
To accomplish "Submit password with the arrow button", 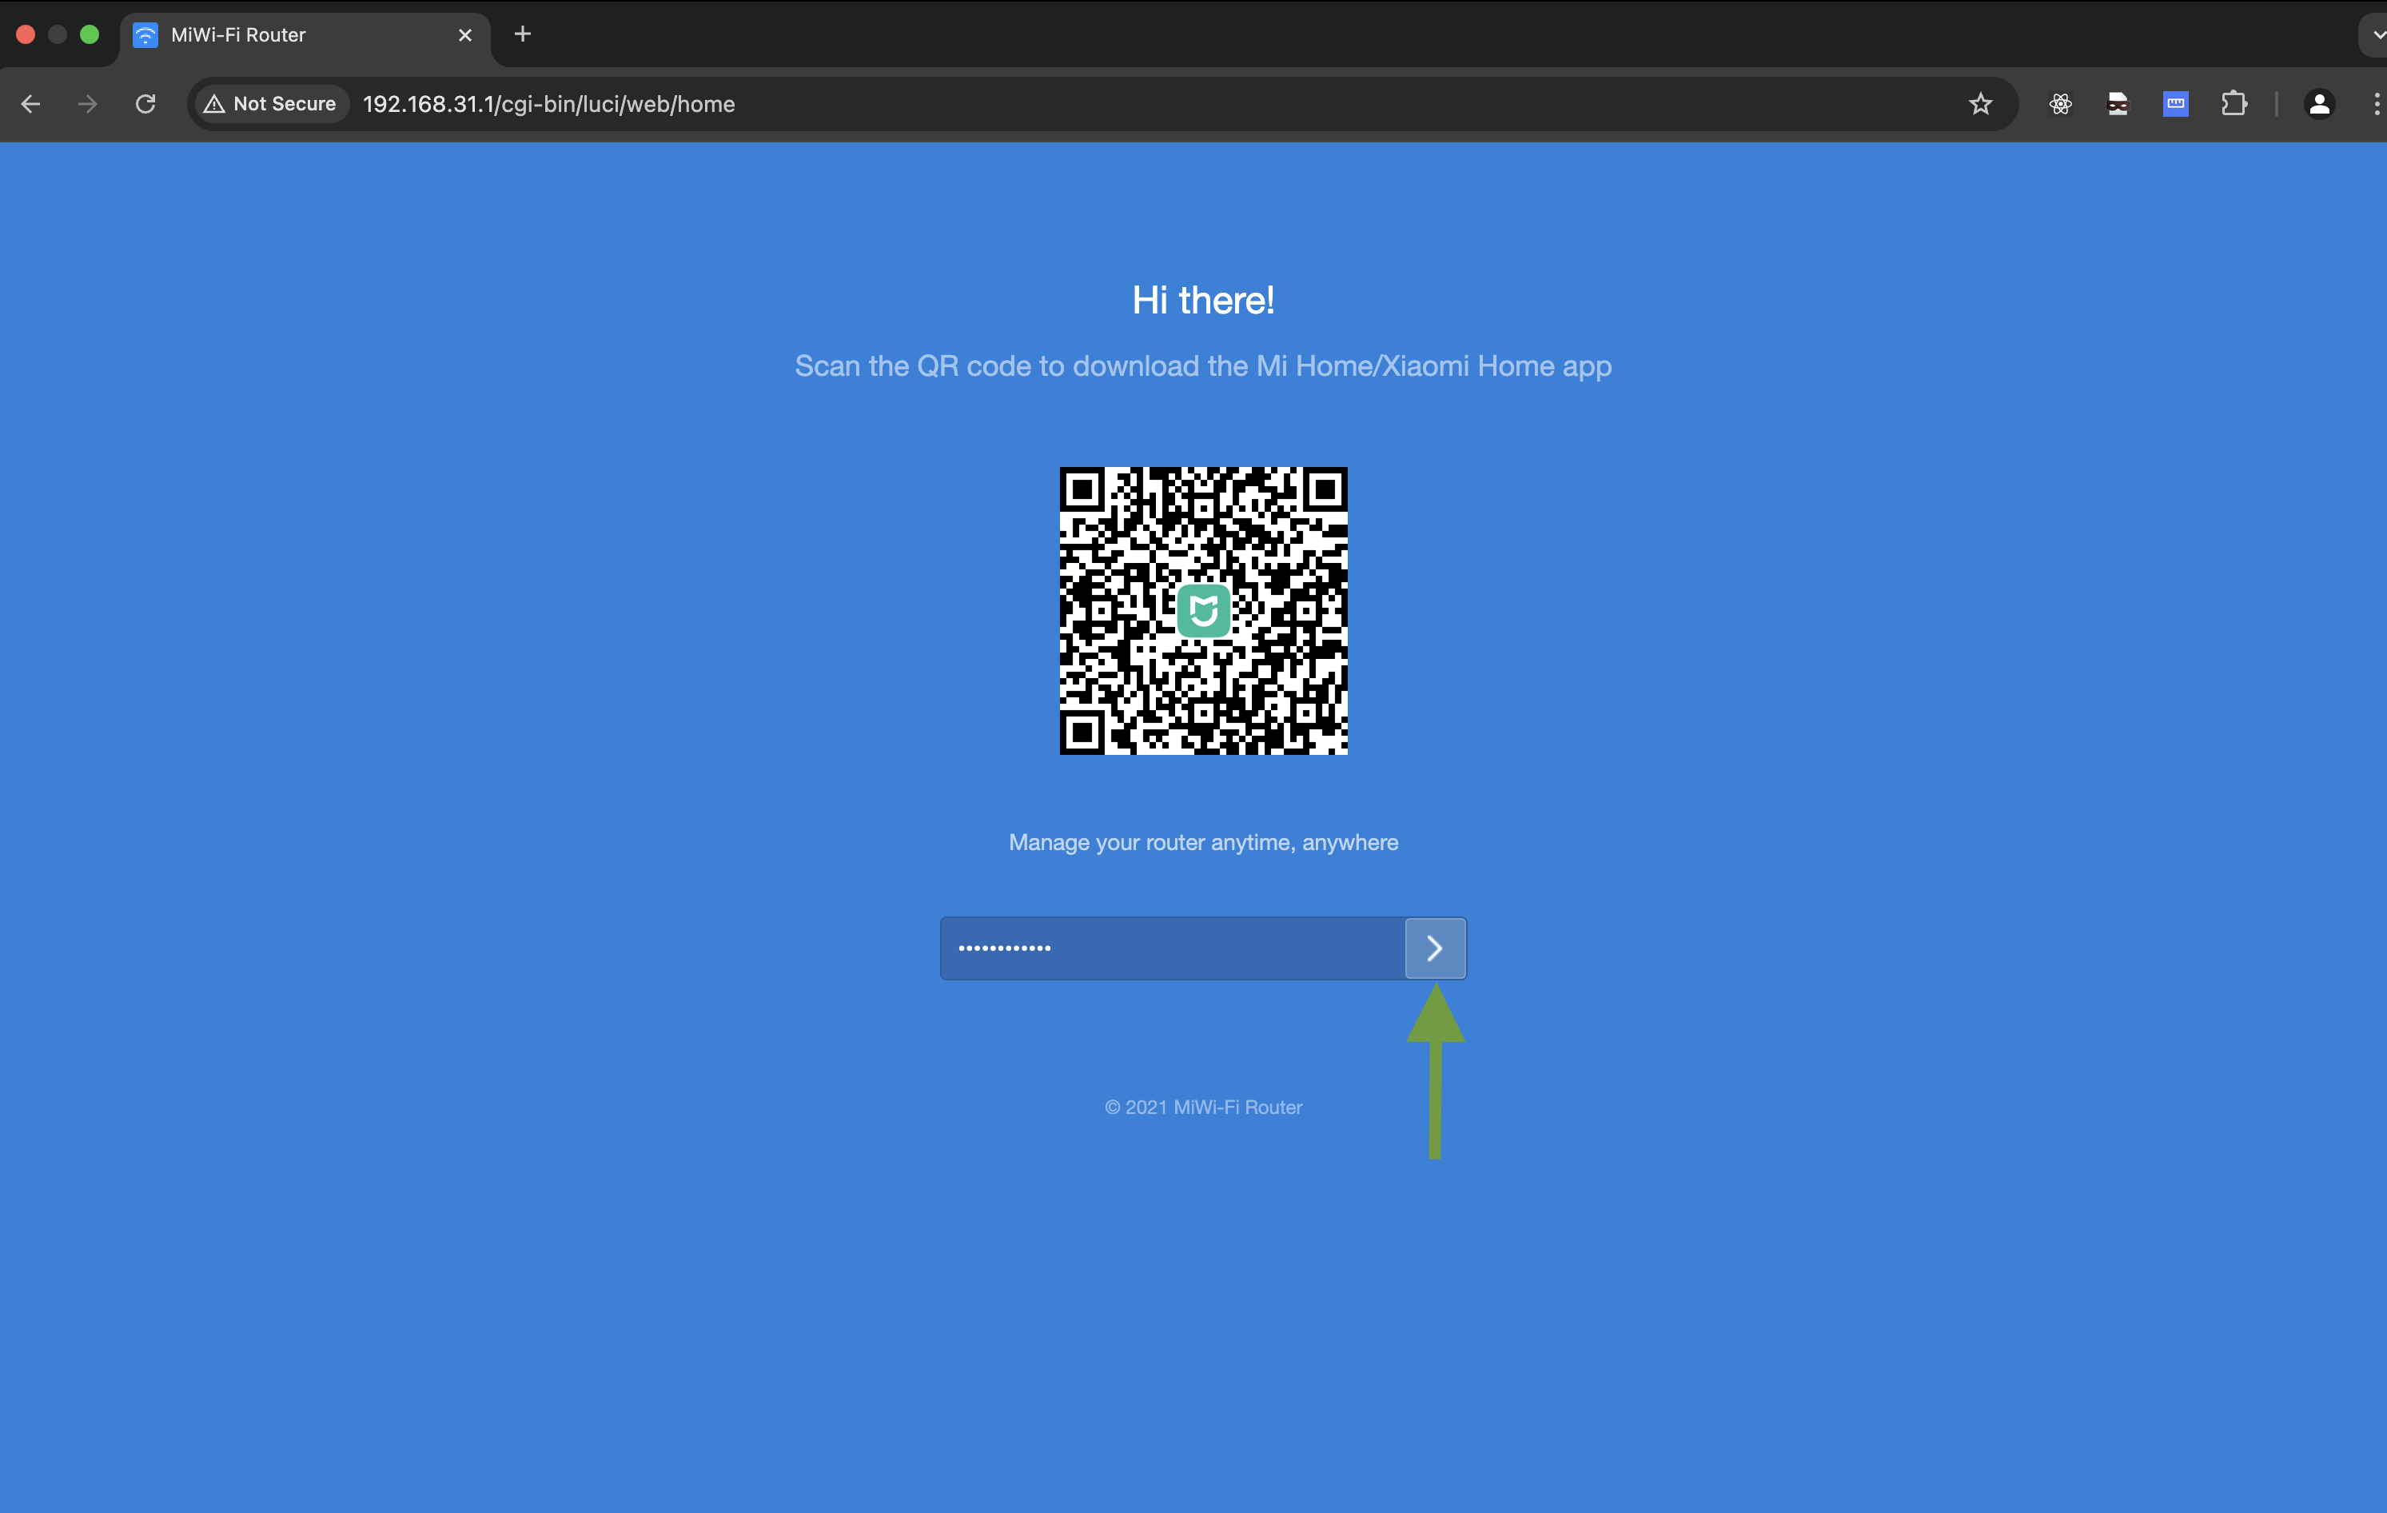I will pyautogui.click(x=1434, y=949).
